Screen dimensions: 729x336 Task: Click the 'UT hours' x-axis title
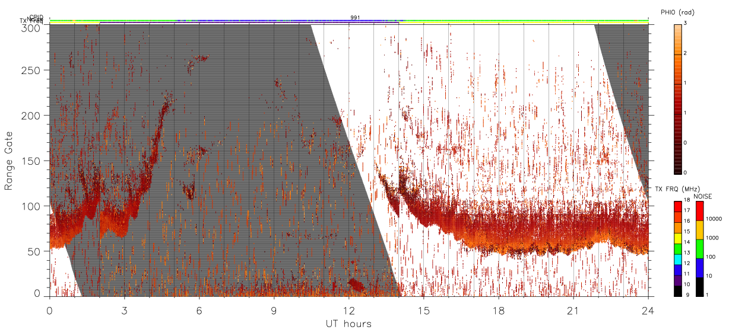pos(348,324)
